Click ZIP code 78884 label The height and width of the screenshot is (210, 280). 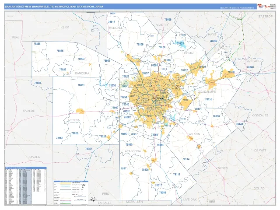pyautogui.click(x=38, y=83)
